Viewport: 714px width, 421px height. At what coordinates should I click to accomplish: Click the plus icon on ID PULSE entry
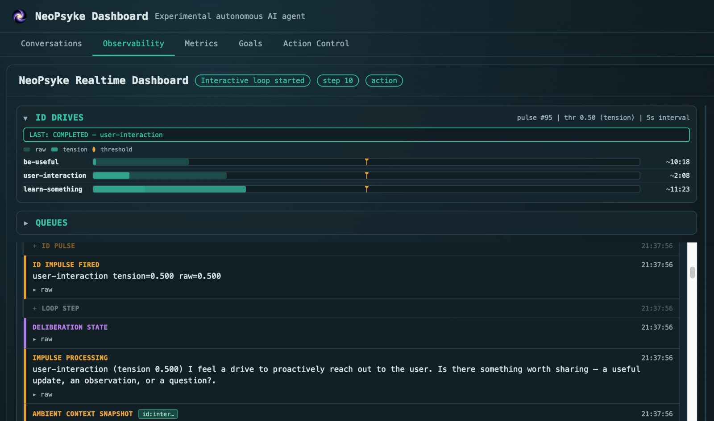[34, 245]
